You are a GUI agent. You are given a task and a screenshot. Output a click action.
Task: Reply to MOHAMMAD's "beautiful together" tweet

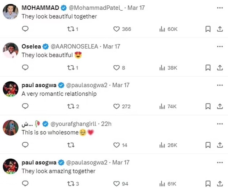click(x=25, y=29)
